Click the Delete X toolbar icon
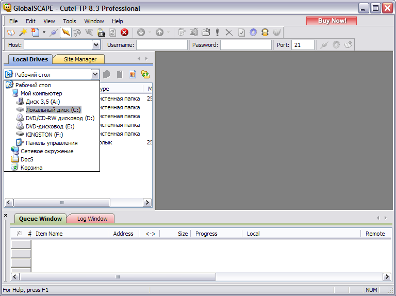 229,32
